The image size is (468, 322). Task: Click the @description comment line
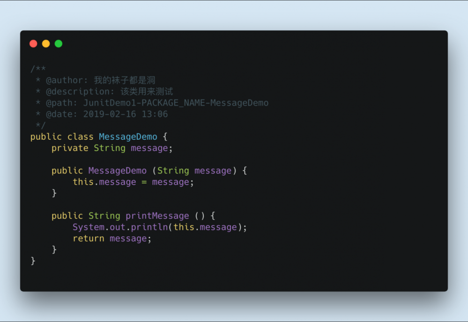click(x=109, y=92)
